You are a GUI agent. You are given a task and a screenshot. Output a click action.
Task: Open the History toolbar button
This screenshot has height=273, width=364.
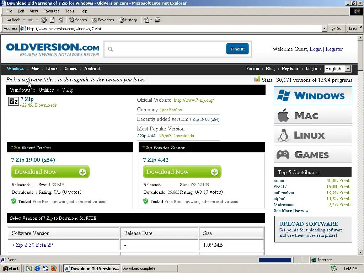tap(128, 20)
